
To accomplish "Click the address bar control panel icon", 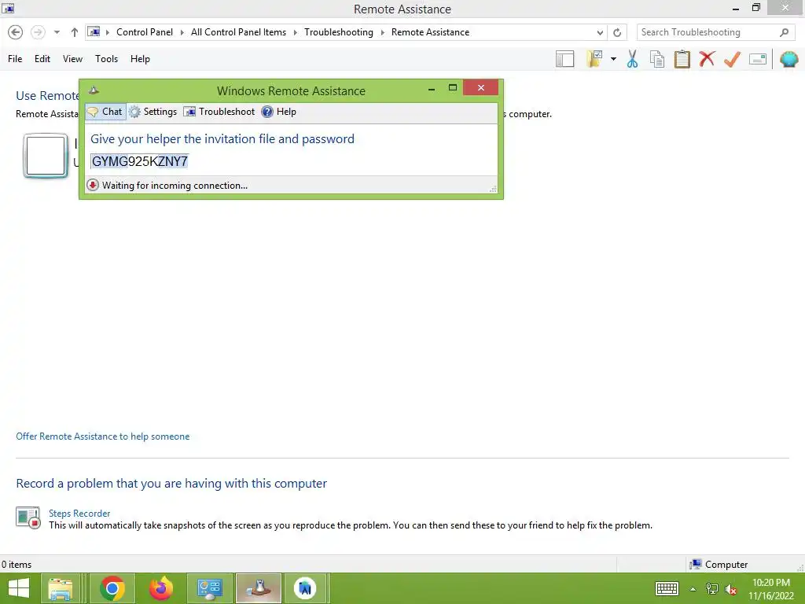I will tap(94, 31).
